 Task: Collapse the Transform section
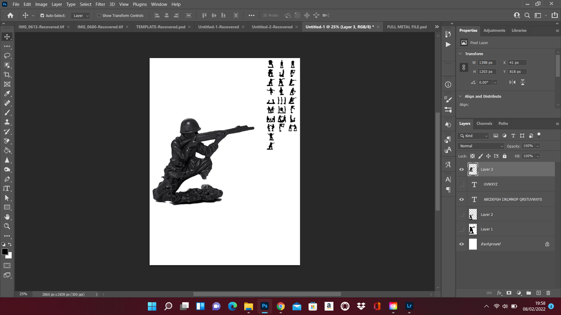(x=461, y=53)
